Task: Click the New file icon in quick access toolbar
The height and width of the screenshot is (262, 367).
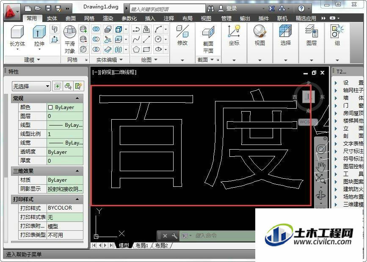Action: click(28, 8)
